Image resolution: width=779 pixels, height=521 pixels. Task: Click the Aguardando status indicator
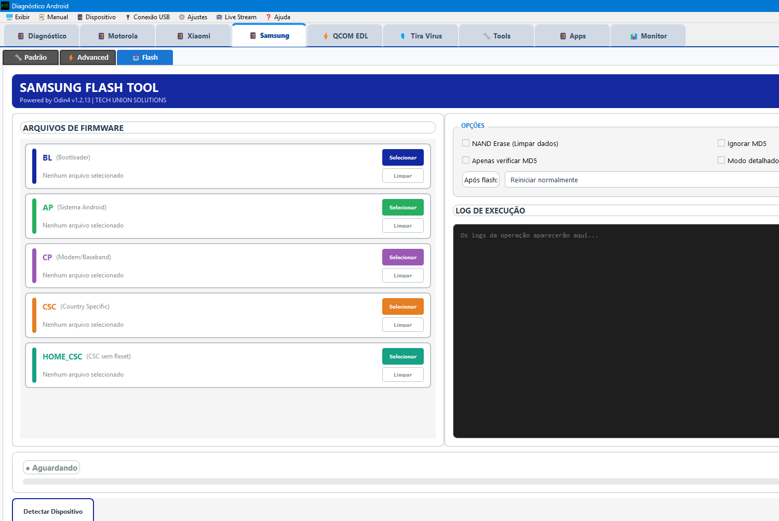(51, 468)
